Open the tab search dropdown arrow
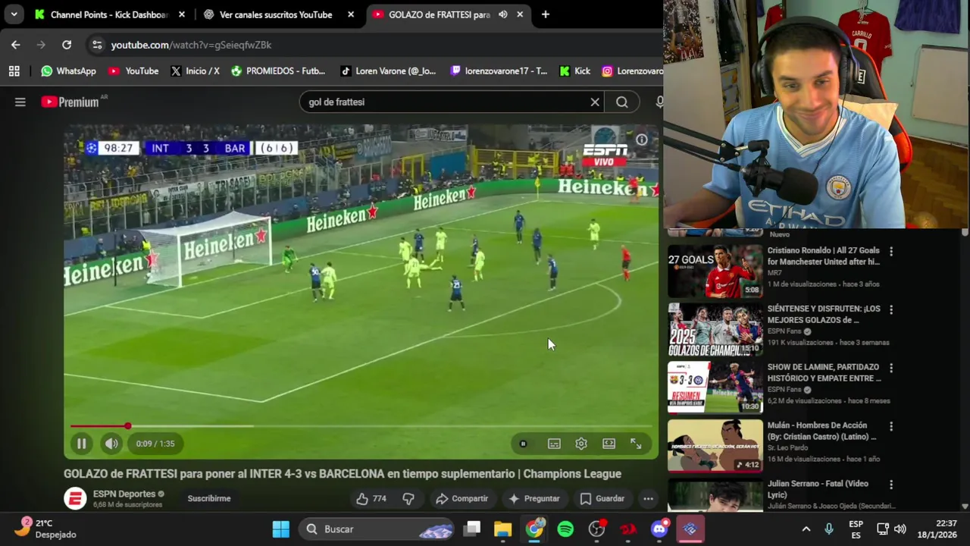970x546 pixels. pyautogui.click(x=14, y=14)
